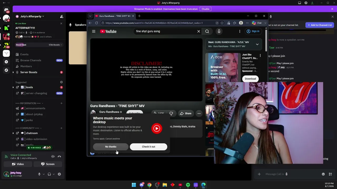Open Discord user settings gear

tap(59, 174)
